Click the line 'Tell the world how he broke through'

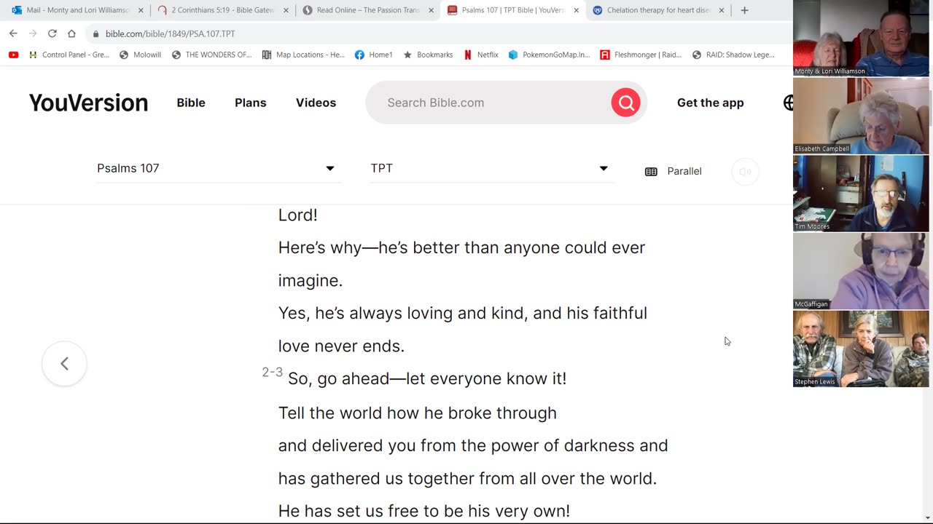point(418,413)
